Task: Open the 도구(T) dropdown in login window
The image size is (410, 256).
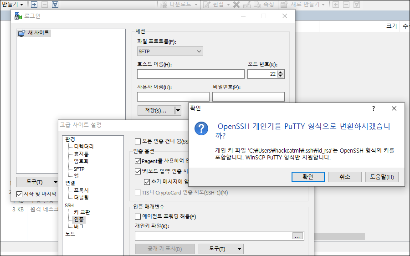Action: coord(56,182)
